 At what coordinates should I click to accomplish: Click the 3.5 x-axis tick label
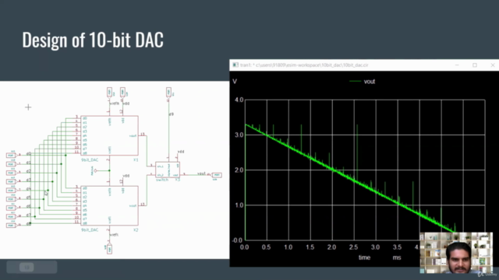click(397, 247)
